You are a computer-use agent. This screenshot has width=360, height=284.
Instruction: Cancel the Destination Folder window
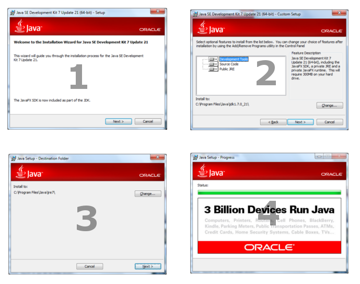(89, 266)
